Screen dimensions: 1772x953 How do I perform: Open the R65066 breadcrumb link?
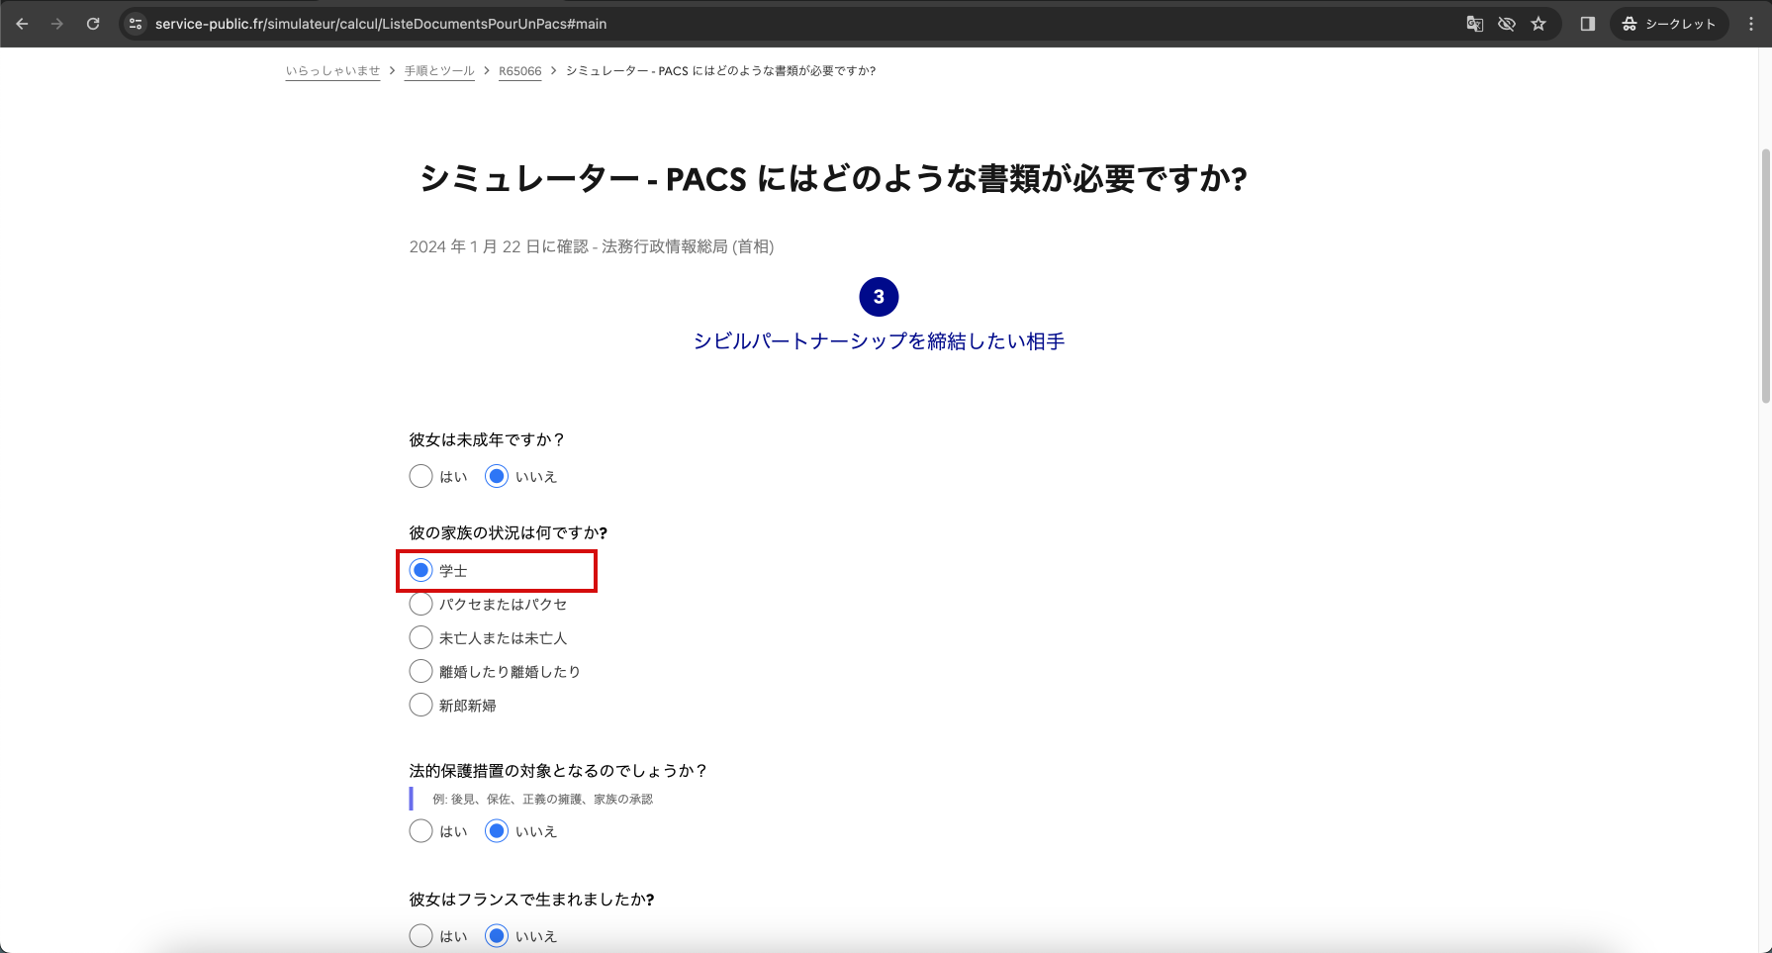coord(520,71)
